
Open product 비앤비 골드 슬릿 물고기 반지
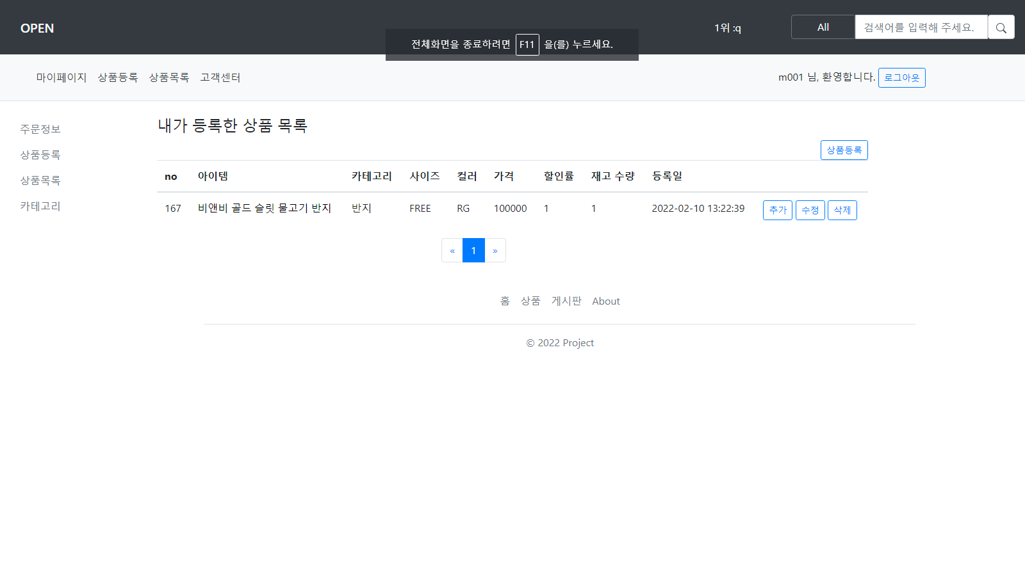(x=265, y=208)
